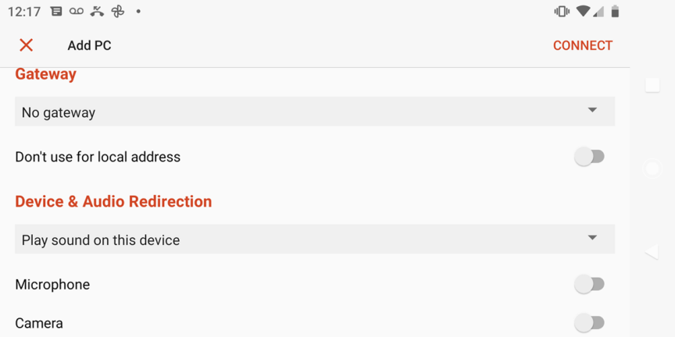
Task: Tap the missed call status icon
Action: tap(97, 12)
